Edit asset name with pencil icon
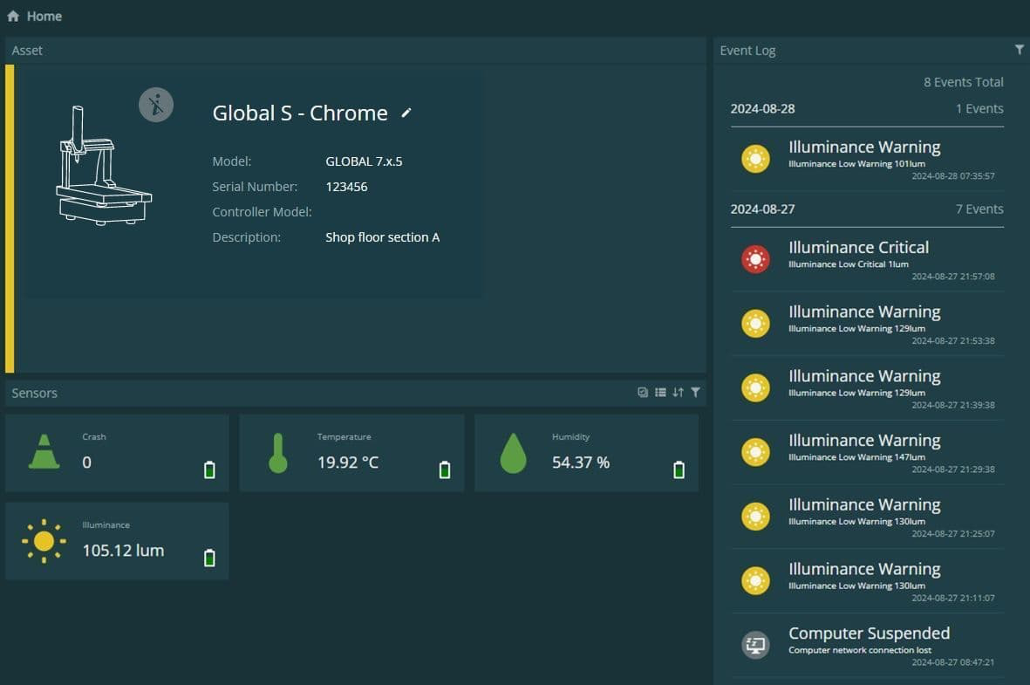This screenshot has width=1030, height=685. click(x=406, y=113)
